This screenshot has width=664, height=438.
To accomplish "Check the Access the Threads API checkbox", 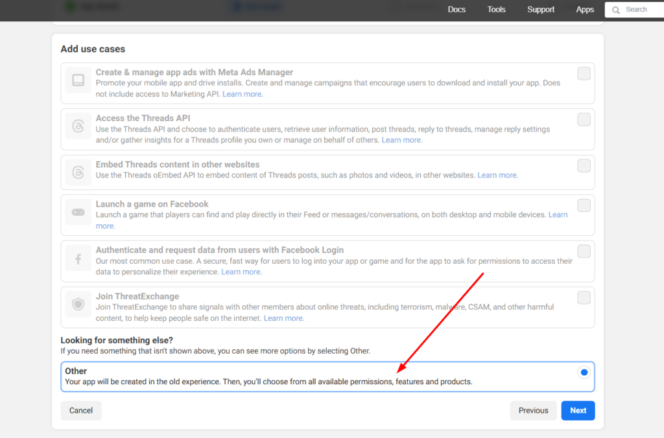I will point(584,119).
